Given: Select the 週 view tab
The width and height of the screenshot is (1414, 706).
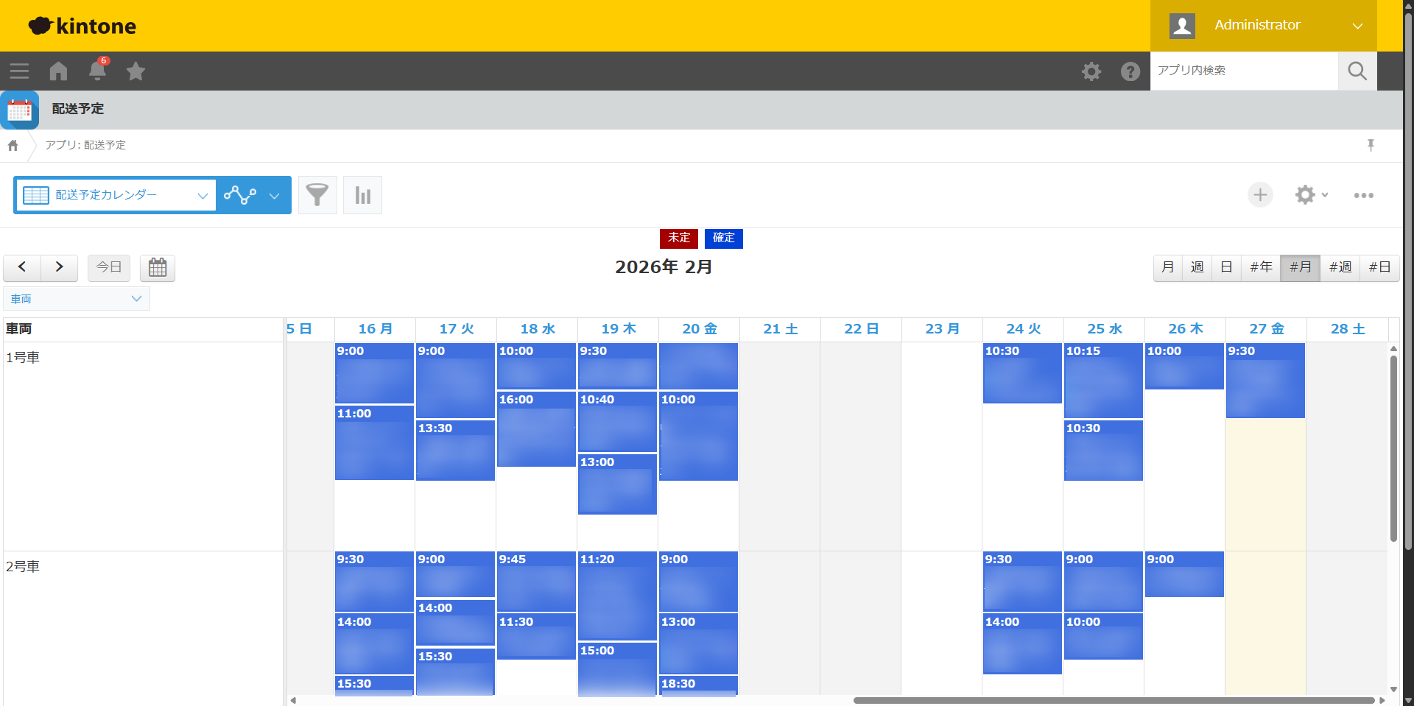Looking at the screenshot, I should pyautogui.click(x=1197, y=267).
